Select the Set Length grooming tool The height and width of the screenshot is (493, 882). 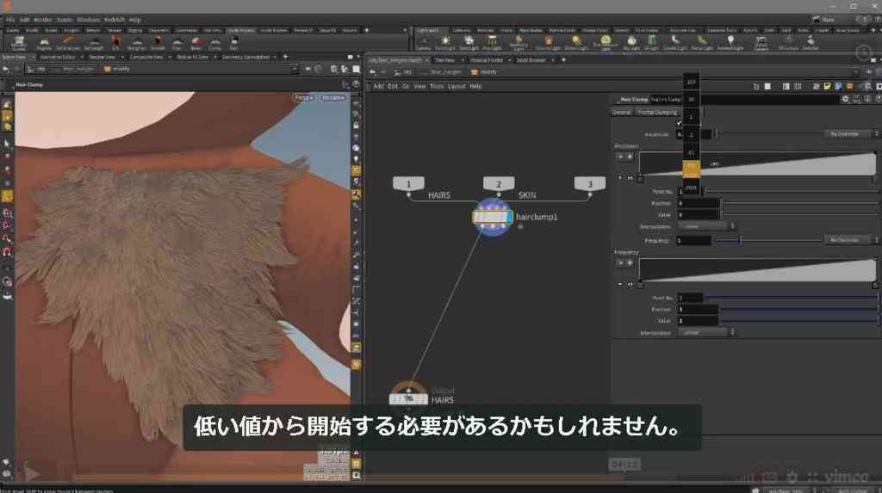[94, 43]
